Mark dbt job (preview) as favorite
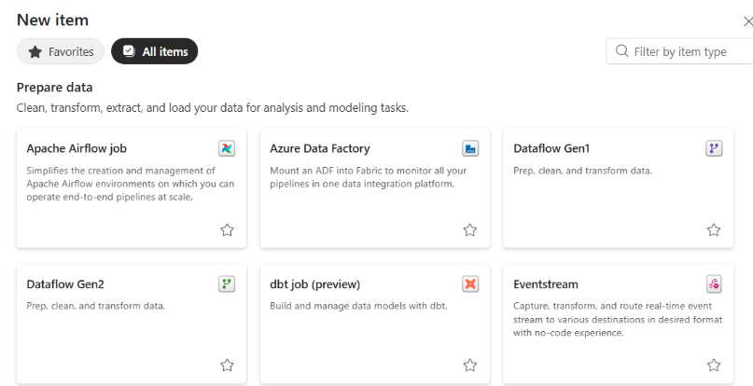Viewport: 753px width, 386px height. click(x=470, y=365)
